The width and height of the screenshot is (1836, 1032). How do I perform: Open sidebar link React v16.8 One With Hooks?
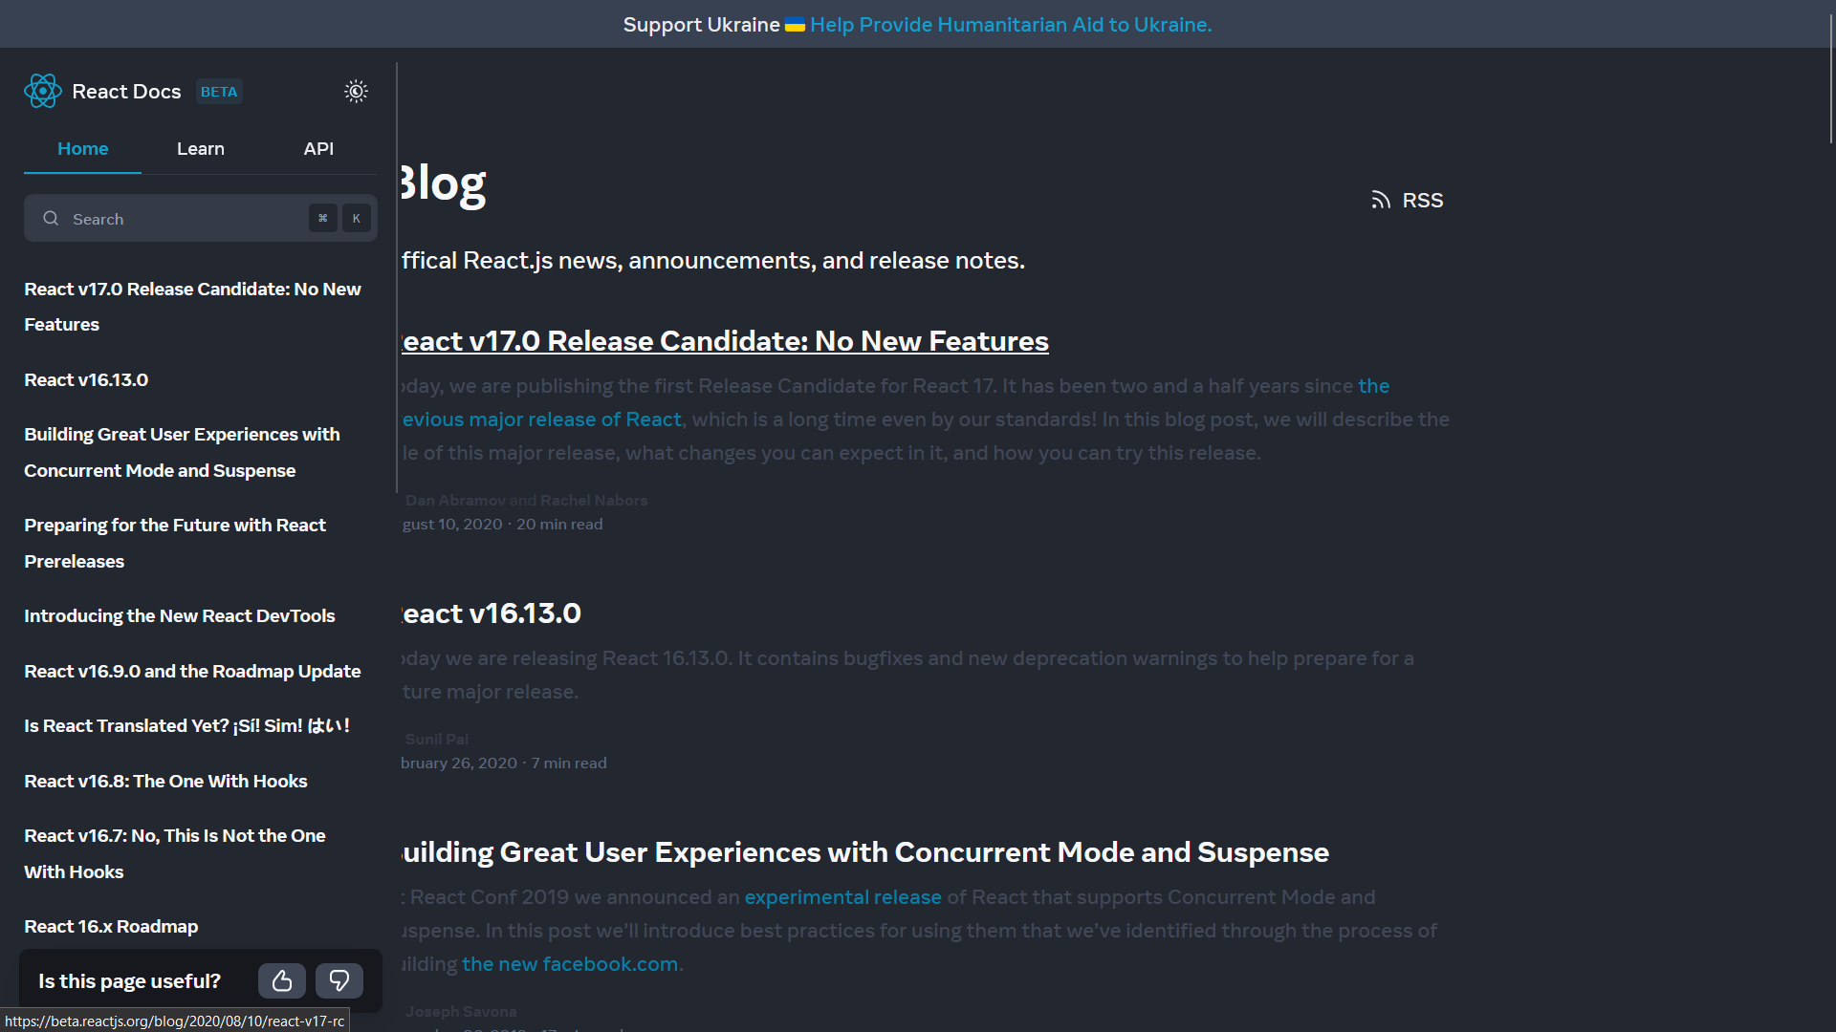pos(165,781)
